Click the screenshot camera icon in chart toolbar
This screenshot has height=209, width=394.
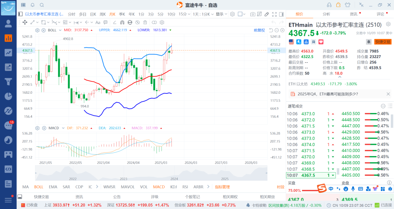pyautogui.click(x=253, y=14)
